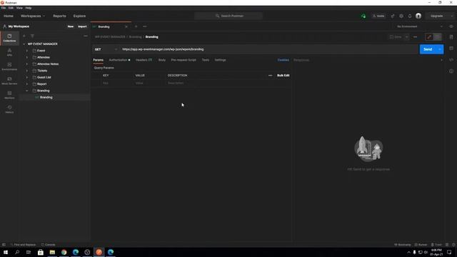The image size is (457, 257).
Task: Open the Reports page
Action: tap(59, 16)
